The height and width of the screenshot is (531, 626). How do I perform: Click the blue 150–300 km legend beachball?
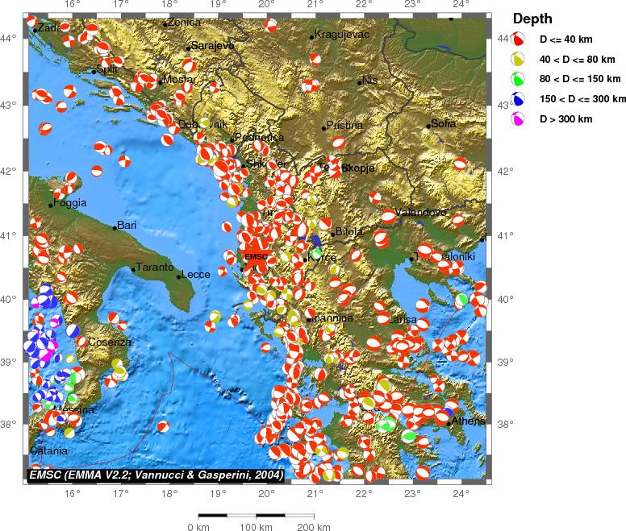(x=519, y=98)
